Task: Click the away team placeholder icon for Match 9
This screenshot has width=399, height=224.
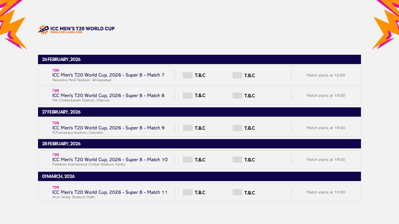Action: pos(237,128)
